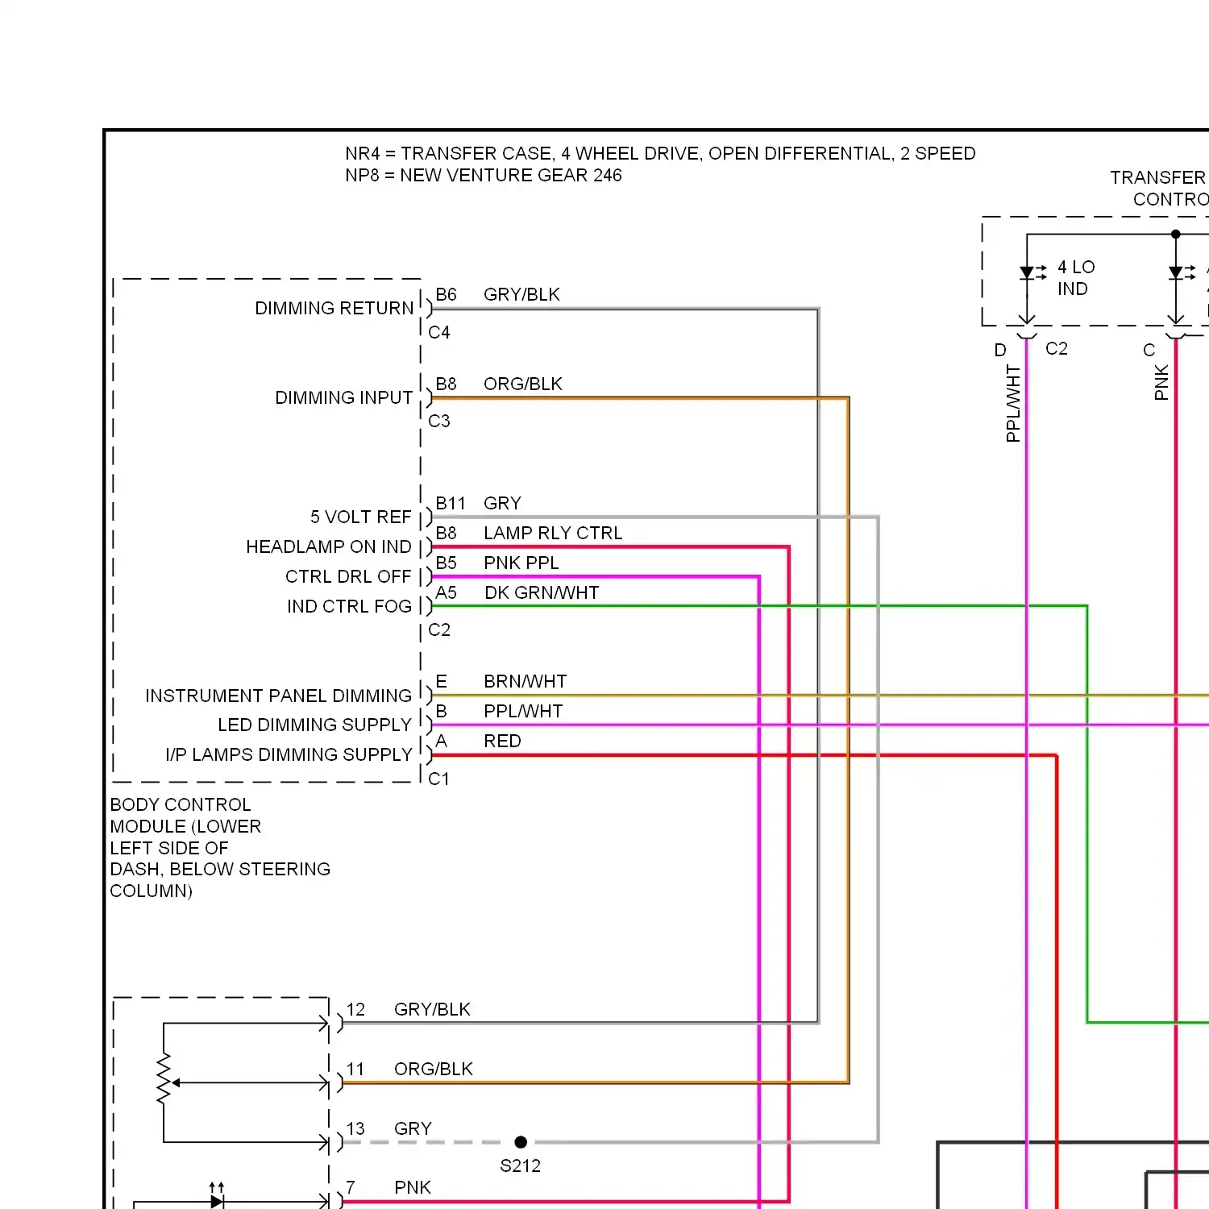
Task: Select the 'DIMMING INPUT' label
Action: pyautogui.click(x=344, y=397)
